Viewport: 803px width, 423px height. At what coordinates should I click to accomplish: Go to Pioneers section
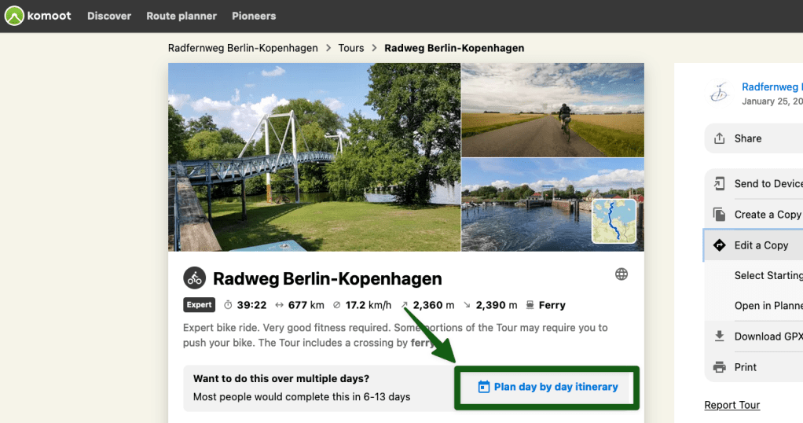click(x=254, y=16)
